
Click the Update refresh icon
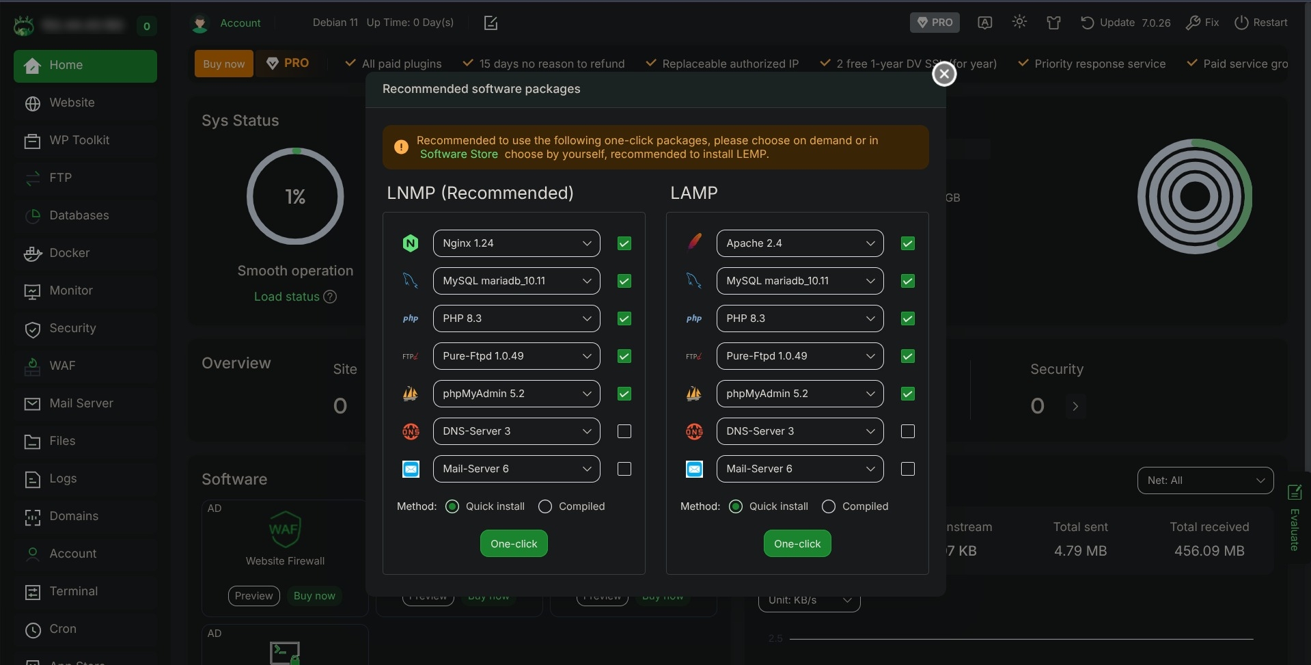click(1087, 23)
